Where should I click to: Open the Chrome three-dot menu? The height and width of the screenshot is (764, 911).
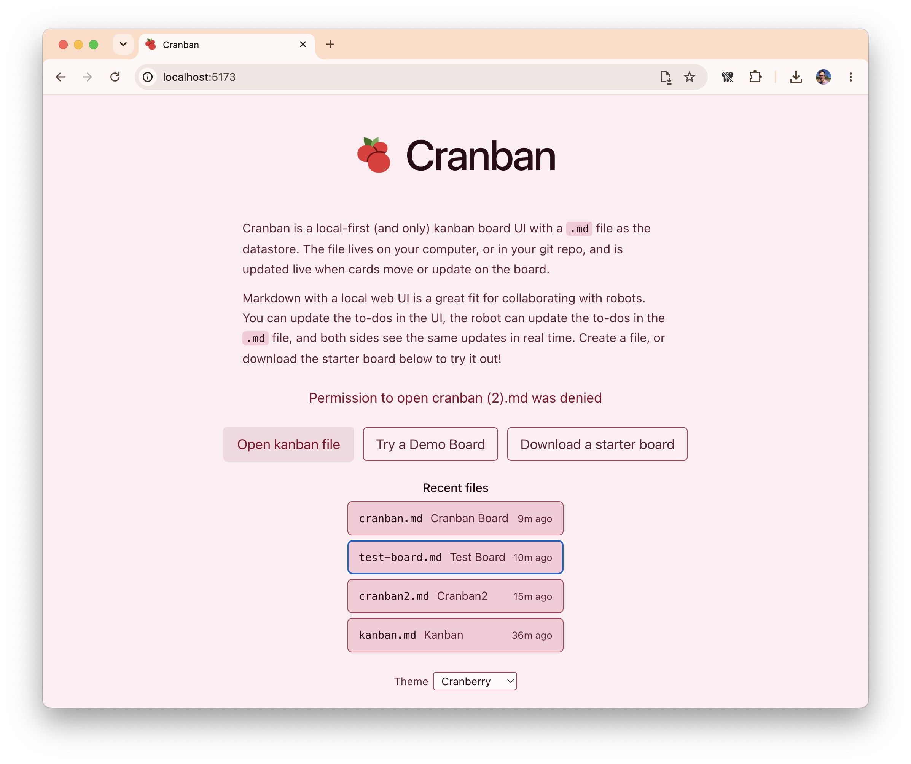[x=850, y=77]
